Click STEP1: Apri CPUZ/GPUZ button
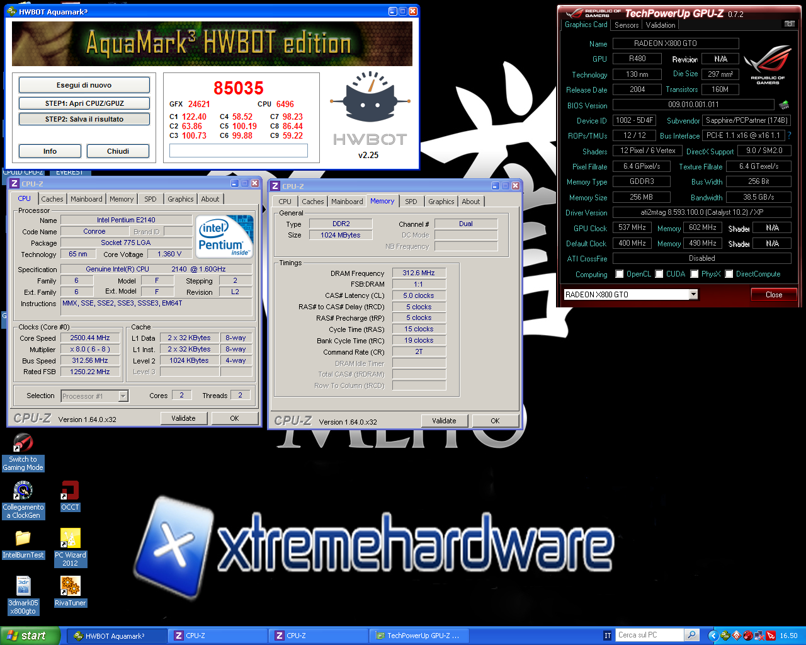Image resolution: width=806 pixels, height=645 pixels. click(x=84, y=103)
